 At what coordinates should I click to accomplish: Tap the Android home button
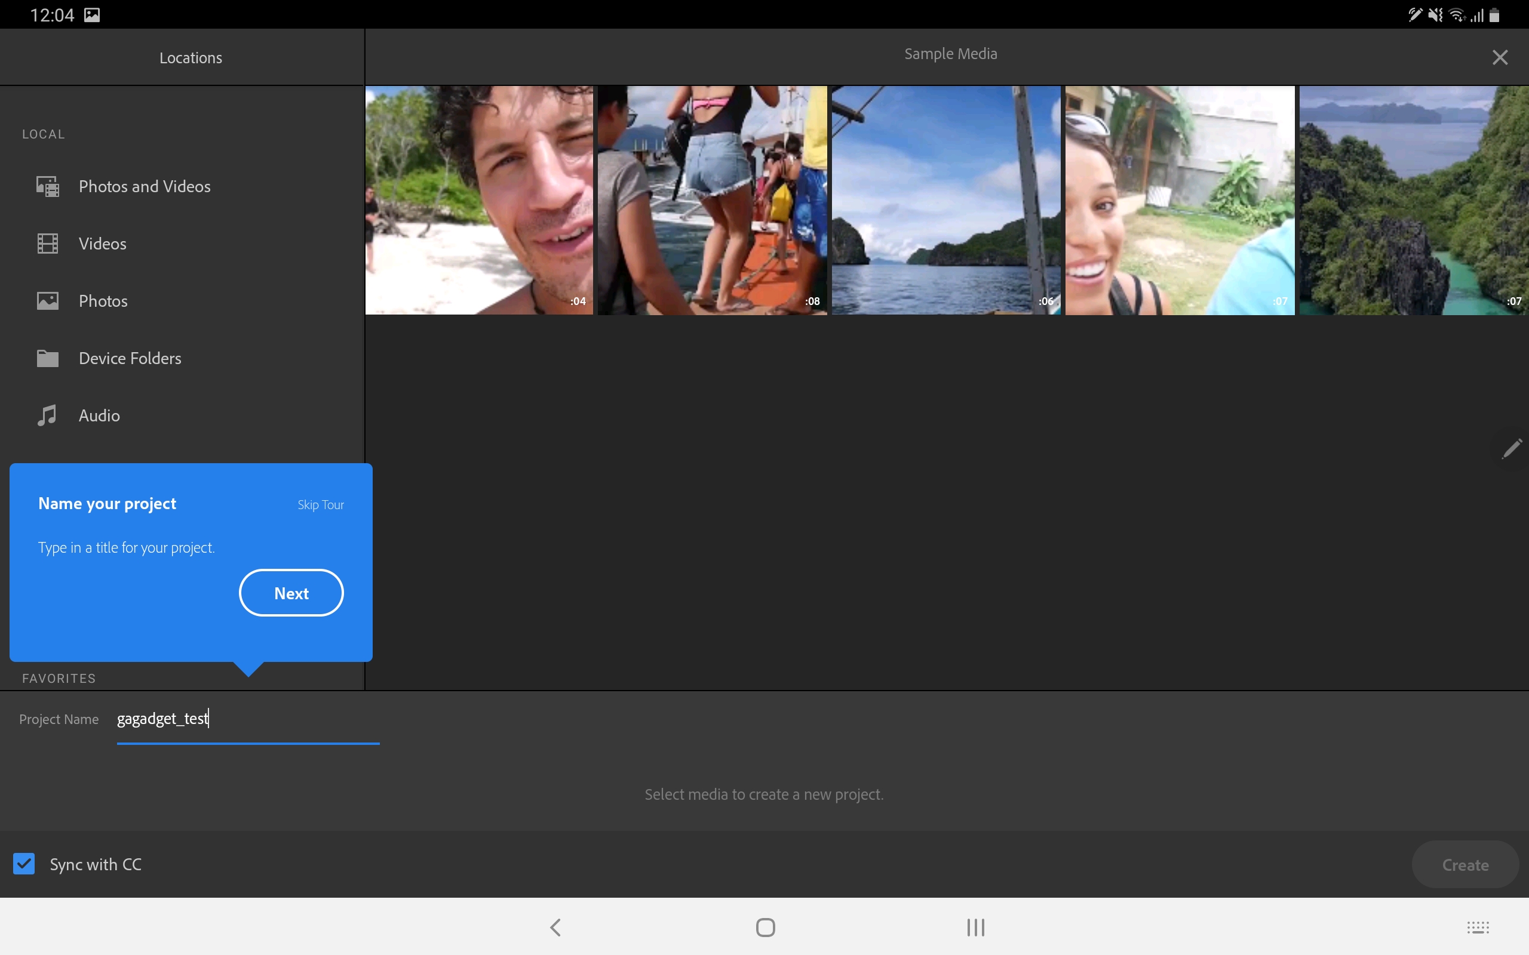coord(765,927)
